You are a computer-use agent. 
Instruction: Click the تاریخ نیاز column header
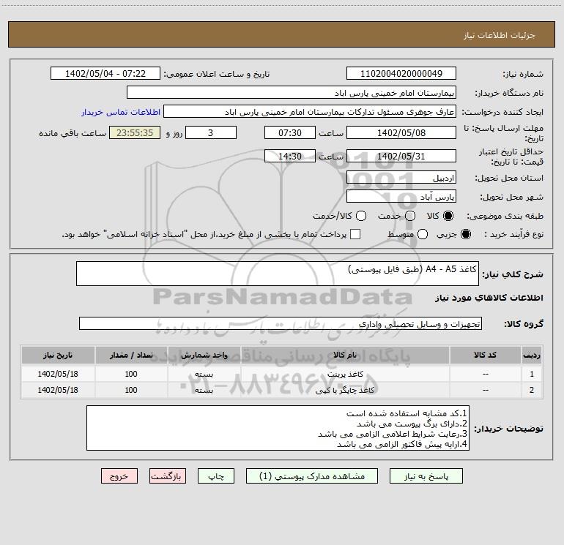tap(58, 355)
